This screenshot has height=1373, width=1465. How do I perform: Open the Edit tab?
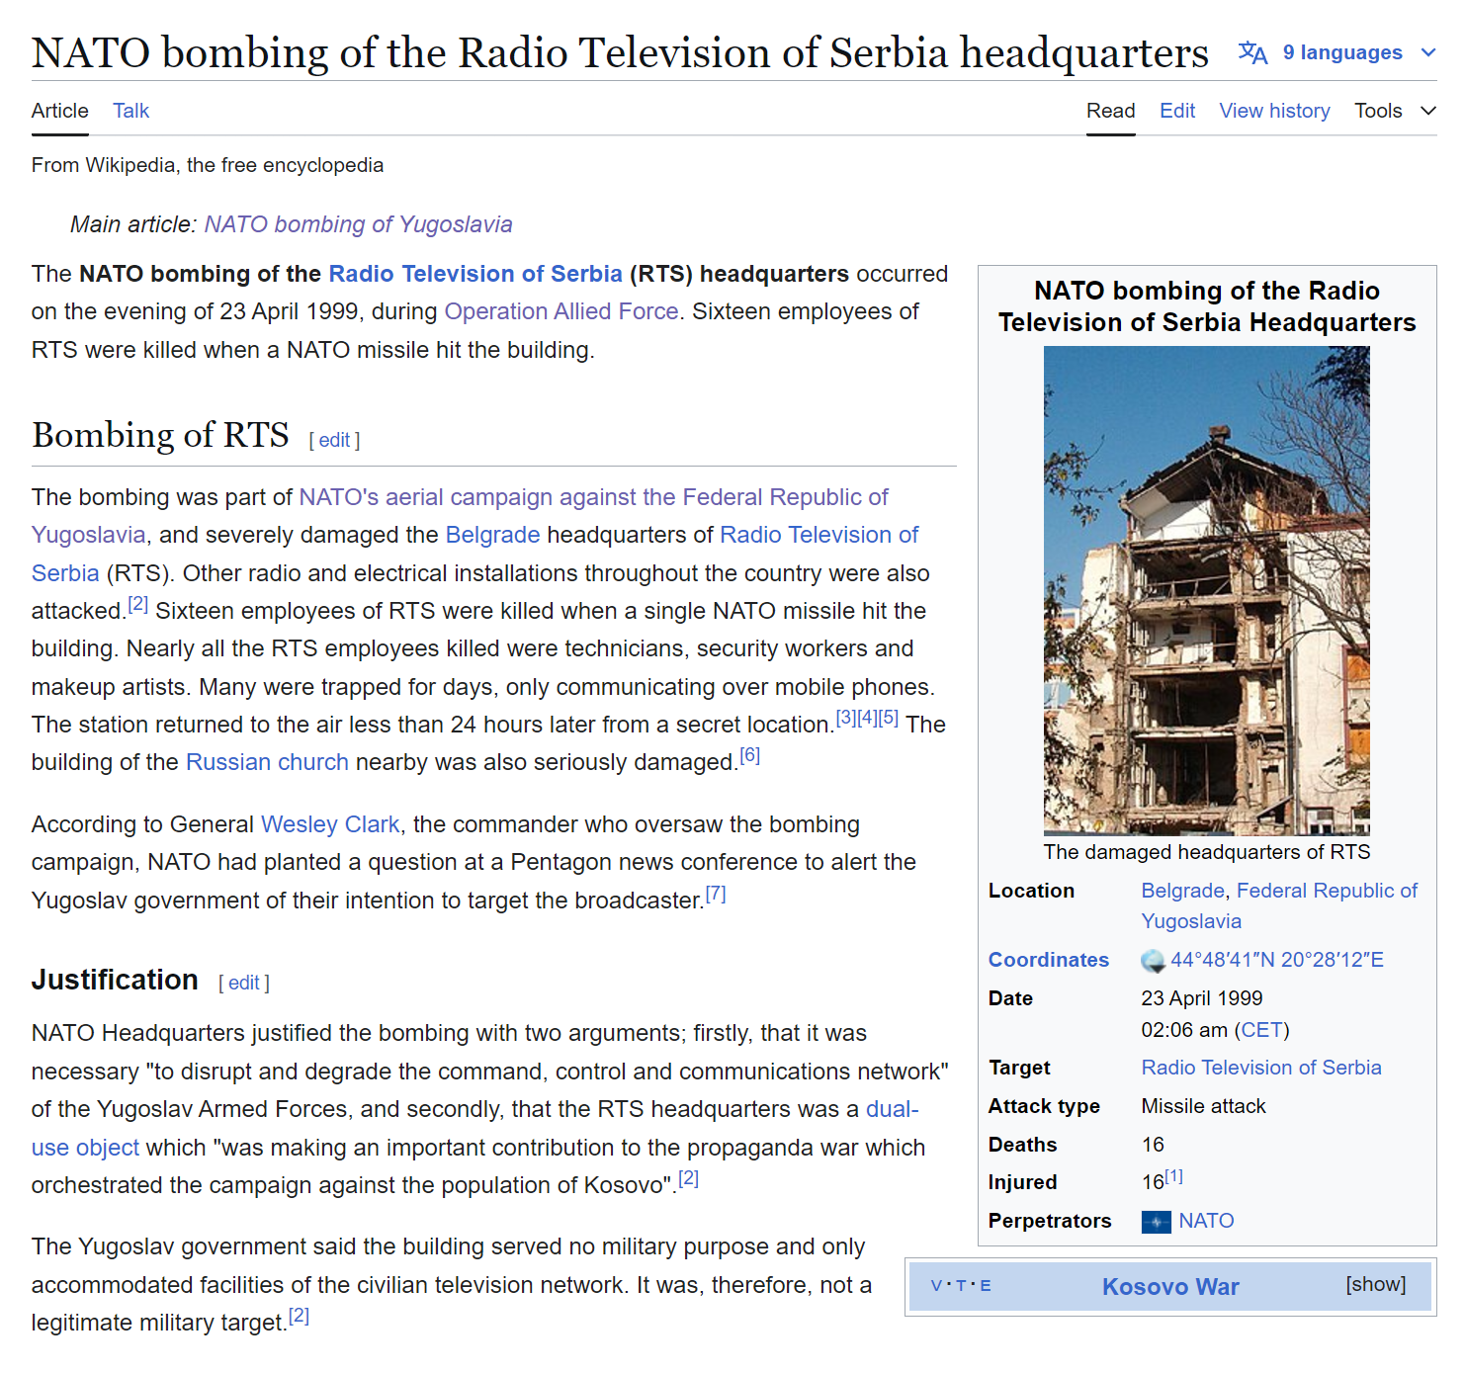tap(1177, 111)
